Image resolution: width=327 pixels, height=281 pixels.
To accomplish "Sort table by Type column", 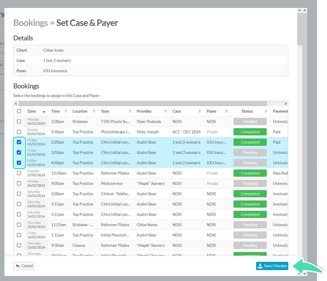I will (x=116, y=111).
